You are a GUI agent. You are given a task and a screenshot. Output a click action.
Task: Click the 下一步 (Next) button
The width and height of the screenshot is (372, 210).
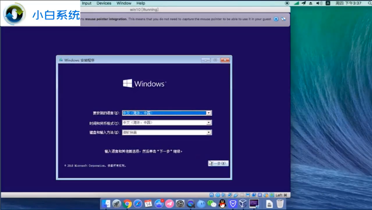point(218,163)
